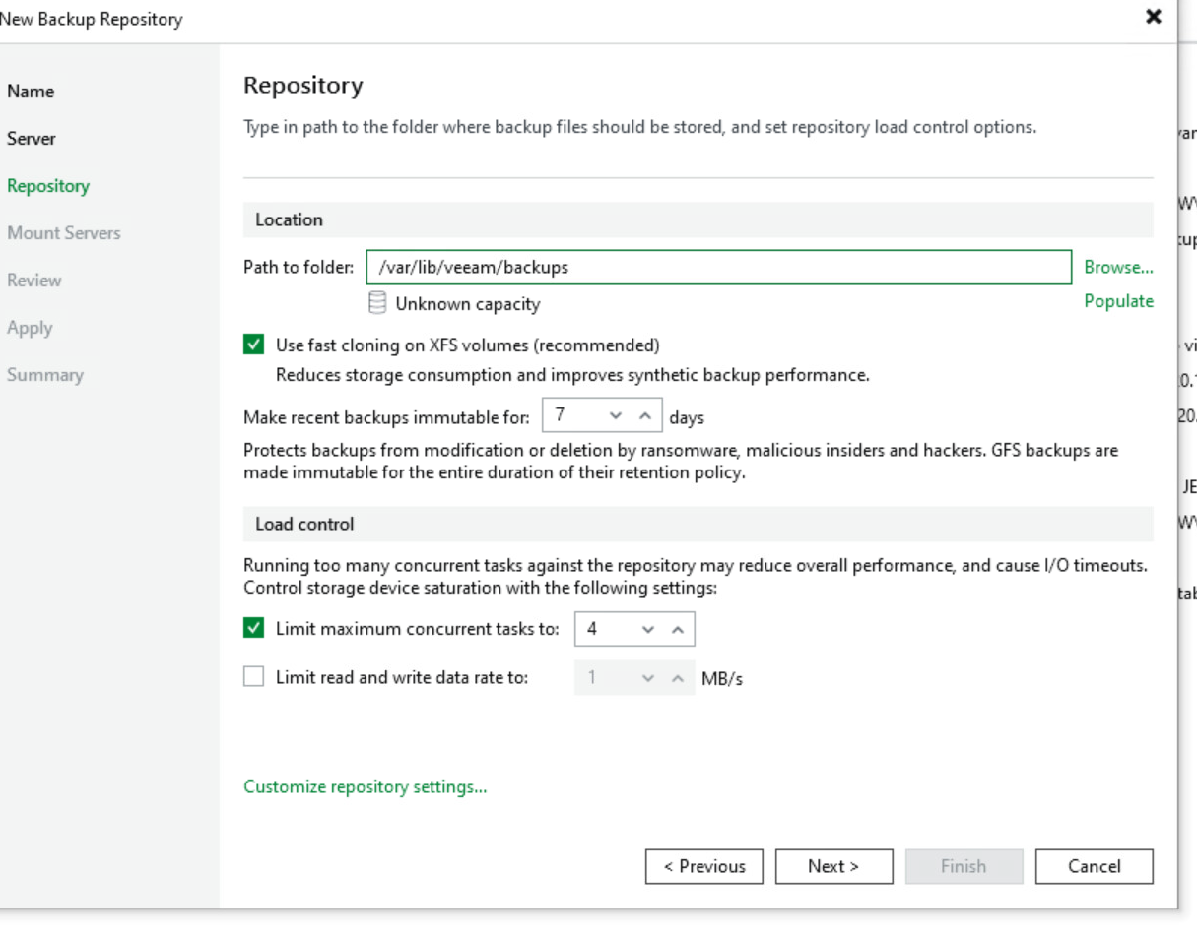Click the Populate link
The height and width of the screenshot is (940, 1197).
(1118, 301)
